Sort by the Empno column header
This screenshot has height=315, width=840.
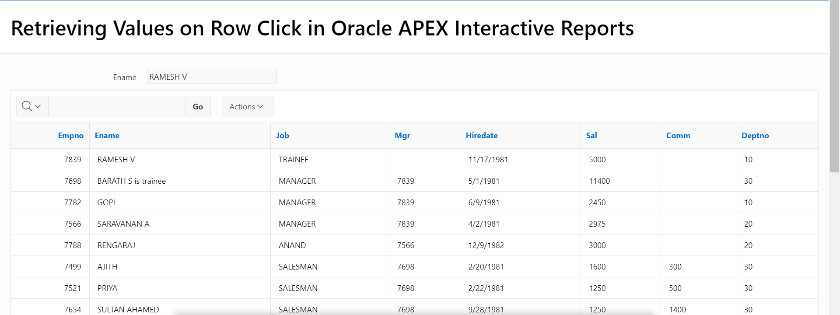[x=70, y=136]
